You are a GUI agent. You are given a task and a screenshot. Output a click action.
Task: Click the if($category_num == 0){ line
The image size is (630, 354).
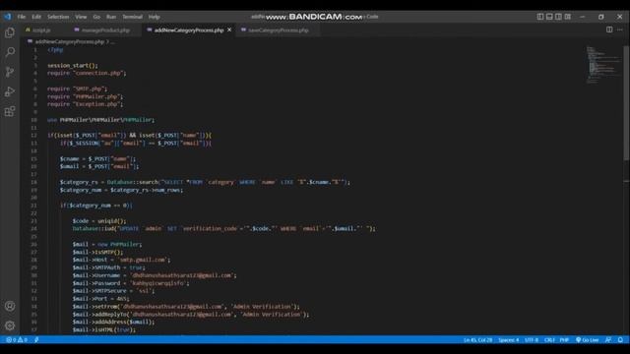tap(96, 206)
